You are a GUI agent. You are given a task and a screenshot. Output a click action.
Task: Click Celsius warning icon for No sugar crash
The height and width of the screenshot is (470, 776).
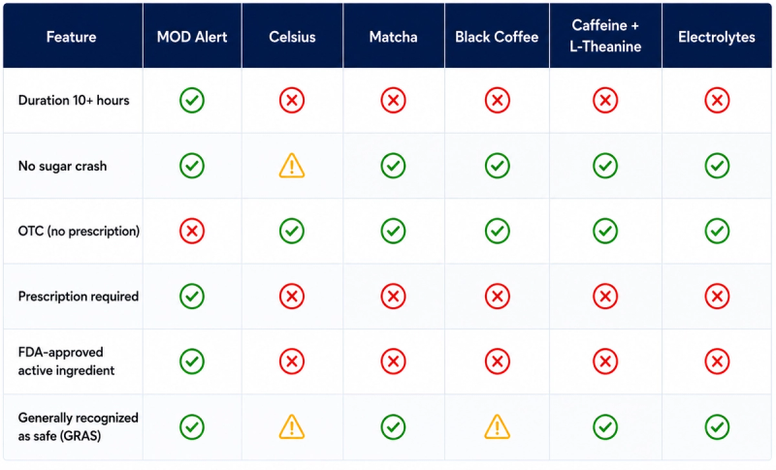point(292,166)
